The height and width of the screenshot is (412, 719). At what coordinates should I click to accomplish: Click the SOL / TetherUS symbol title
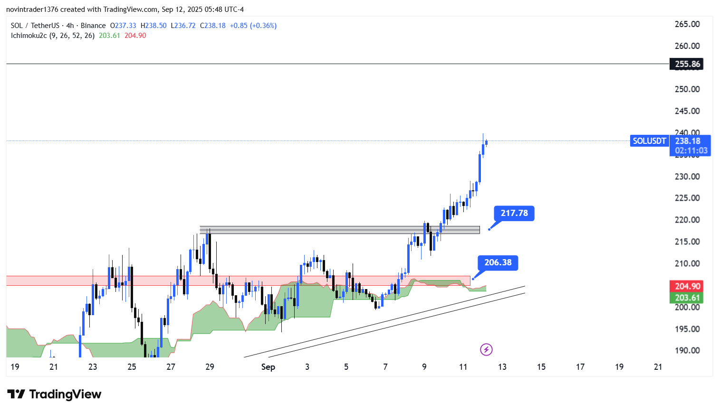pyautogui.click(x=35, y=26)
